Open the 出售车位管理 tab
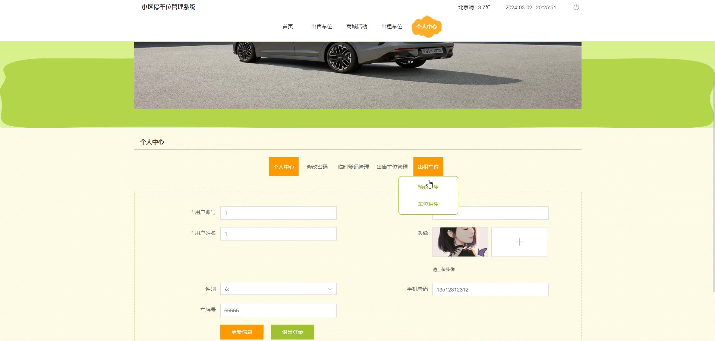This screenshot has height=341, width=715. 392,167
